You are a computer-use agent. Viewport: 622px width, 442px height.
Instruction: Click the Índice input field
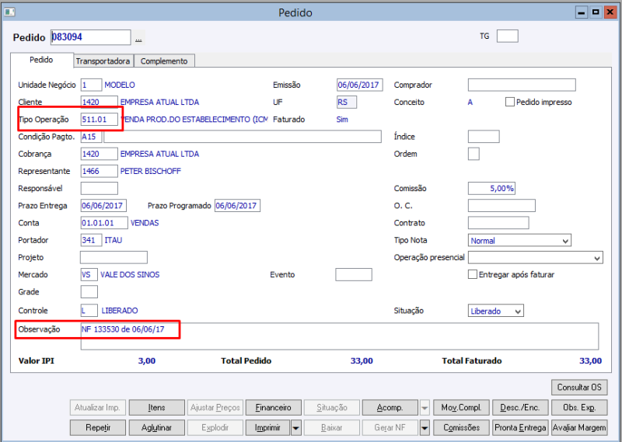click(x=484, y=137)
